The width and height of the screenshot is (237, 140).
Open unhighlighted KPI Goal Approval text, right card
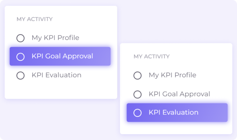point(179,94)
